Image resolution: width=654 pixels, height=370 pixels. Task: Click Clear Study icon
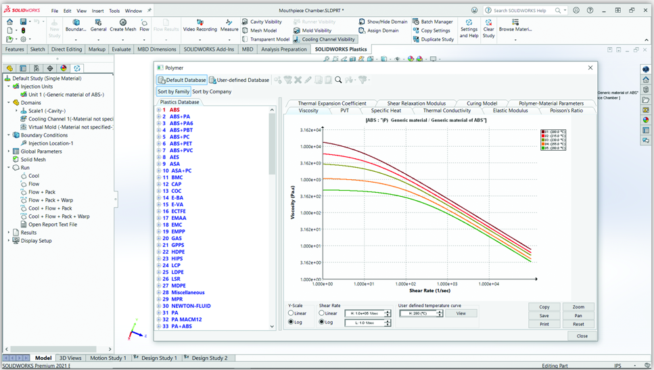[x=488, y=22]
